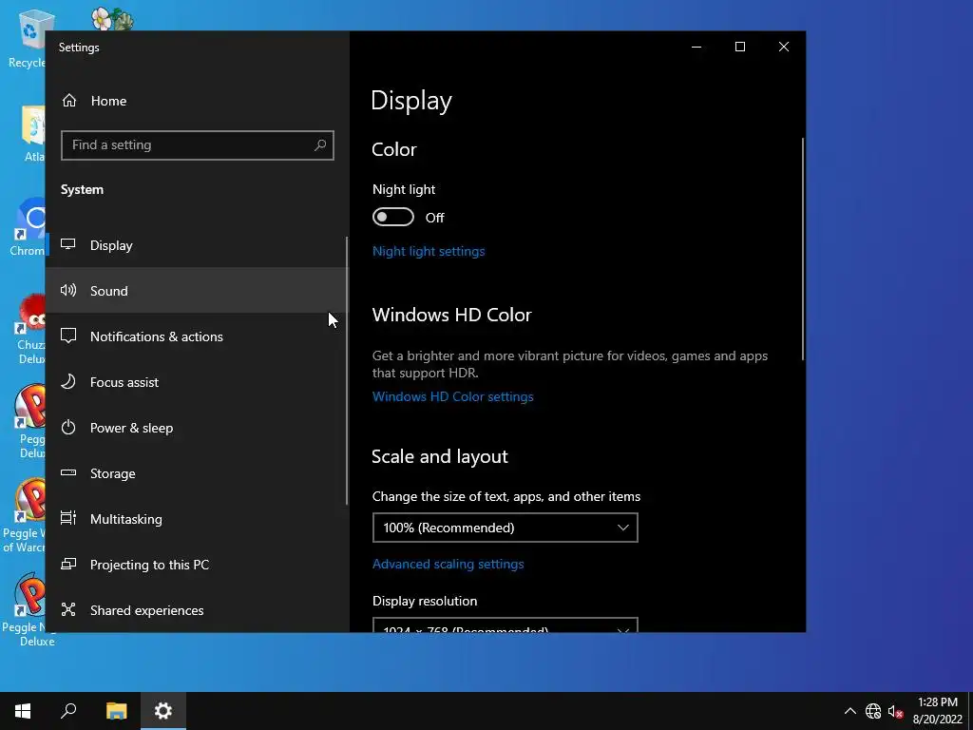Screen dimensions: 973x730
Task: Maximize the Settings window
Action: (739, 47)
